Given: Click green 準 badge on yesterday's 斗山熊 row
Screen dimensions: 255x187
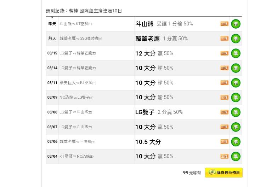Looking at the screenshot, I should [x=236, y=24].
